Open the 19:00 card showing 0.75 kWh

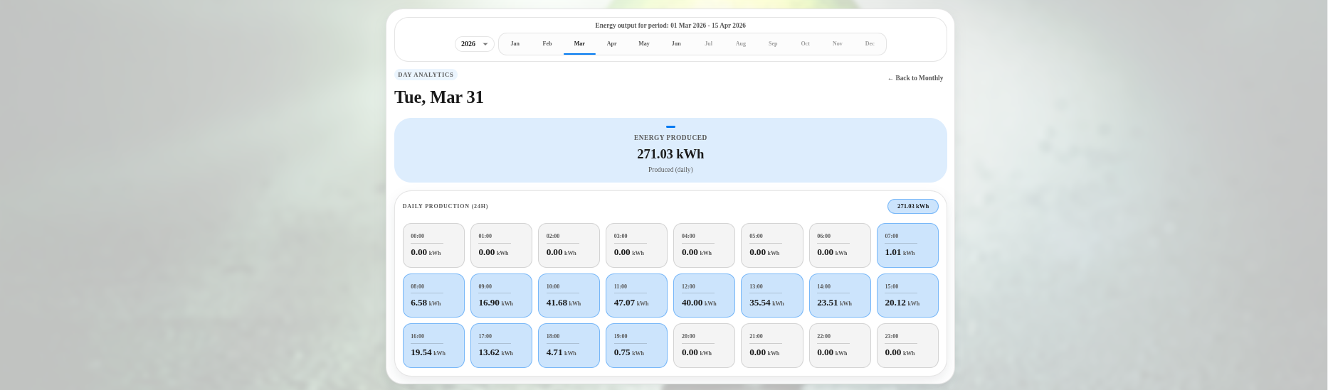(636, 346)
